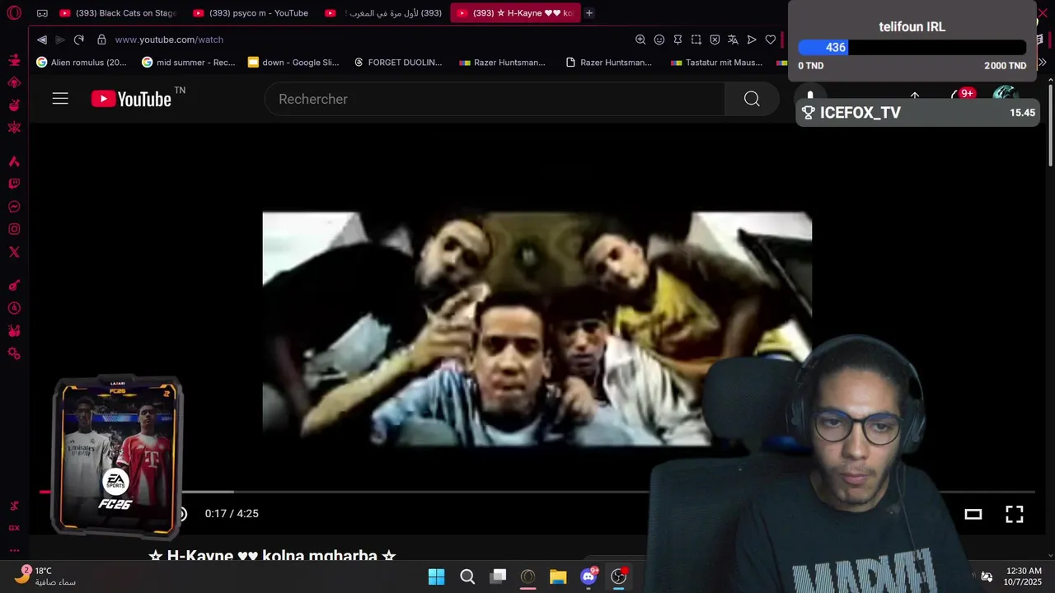Open Twitch from the Opera sidebar

(x=14, y=184)
